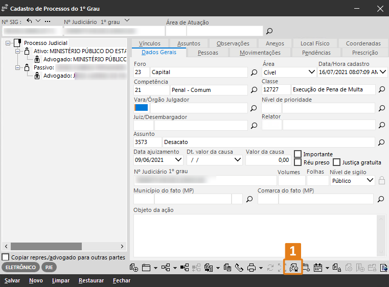Click the highlighted toolbar icon marked 1
The height and width of the screenshot is (287, 389).
(x=293, y=267)
